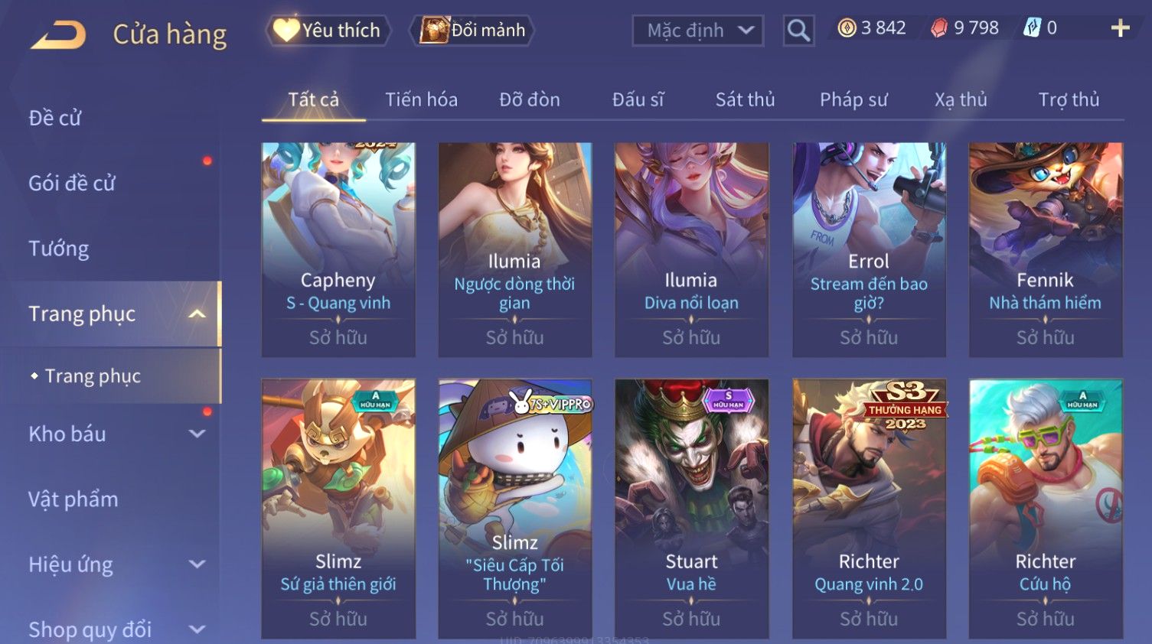Viewport: 1152px width, 644px height.
Task: Open Fennik Nhà thám hiểm skin card
Action: [1046, 249]
